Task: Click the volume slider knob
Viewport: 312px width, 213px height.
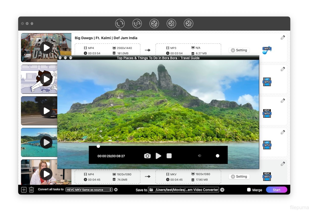Action: pyautogui.click(x=218, y=156)
